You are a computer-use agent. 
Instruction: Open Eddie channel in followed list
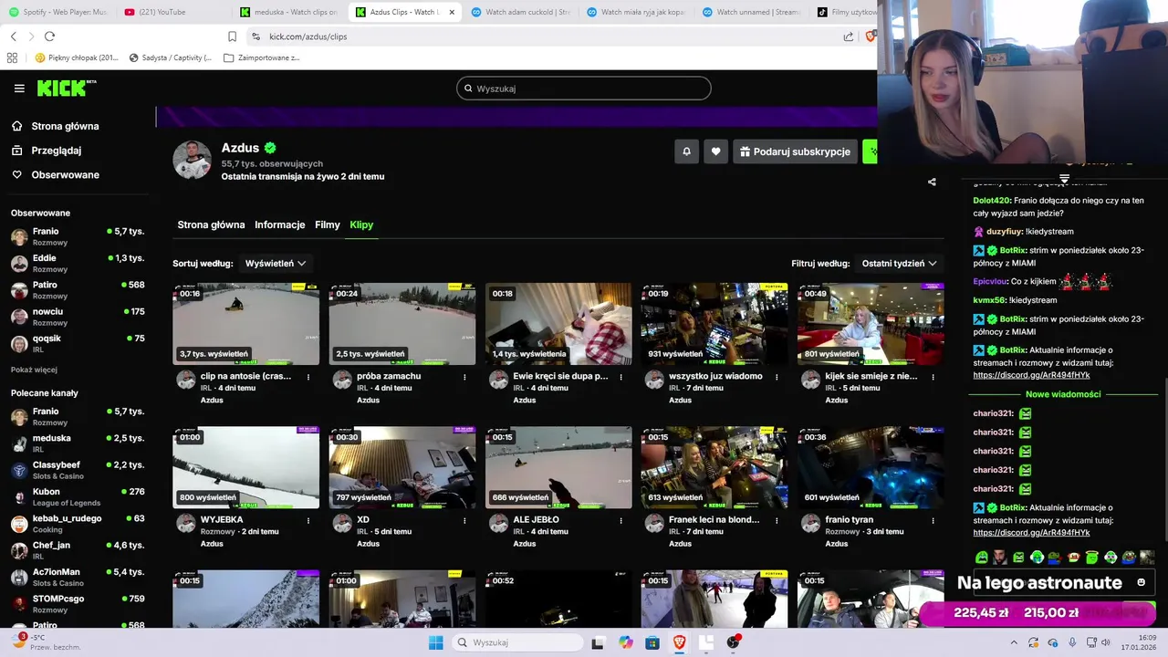[77, 263]
